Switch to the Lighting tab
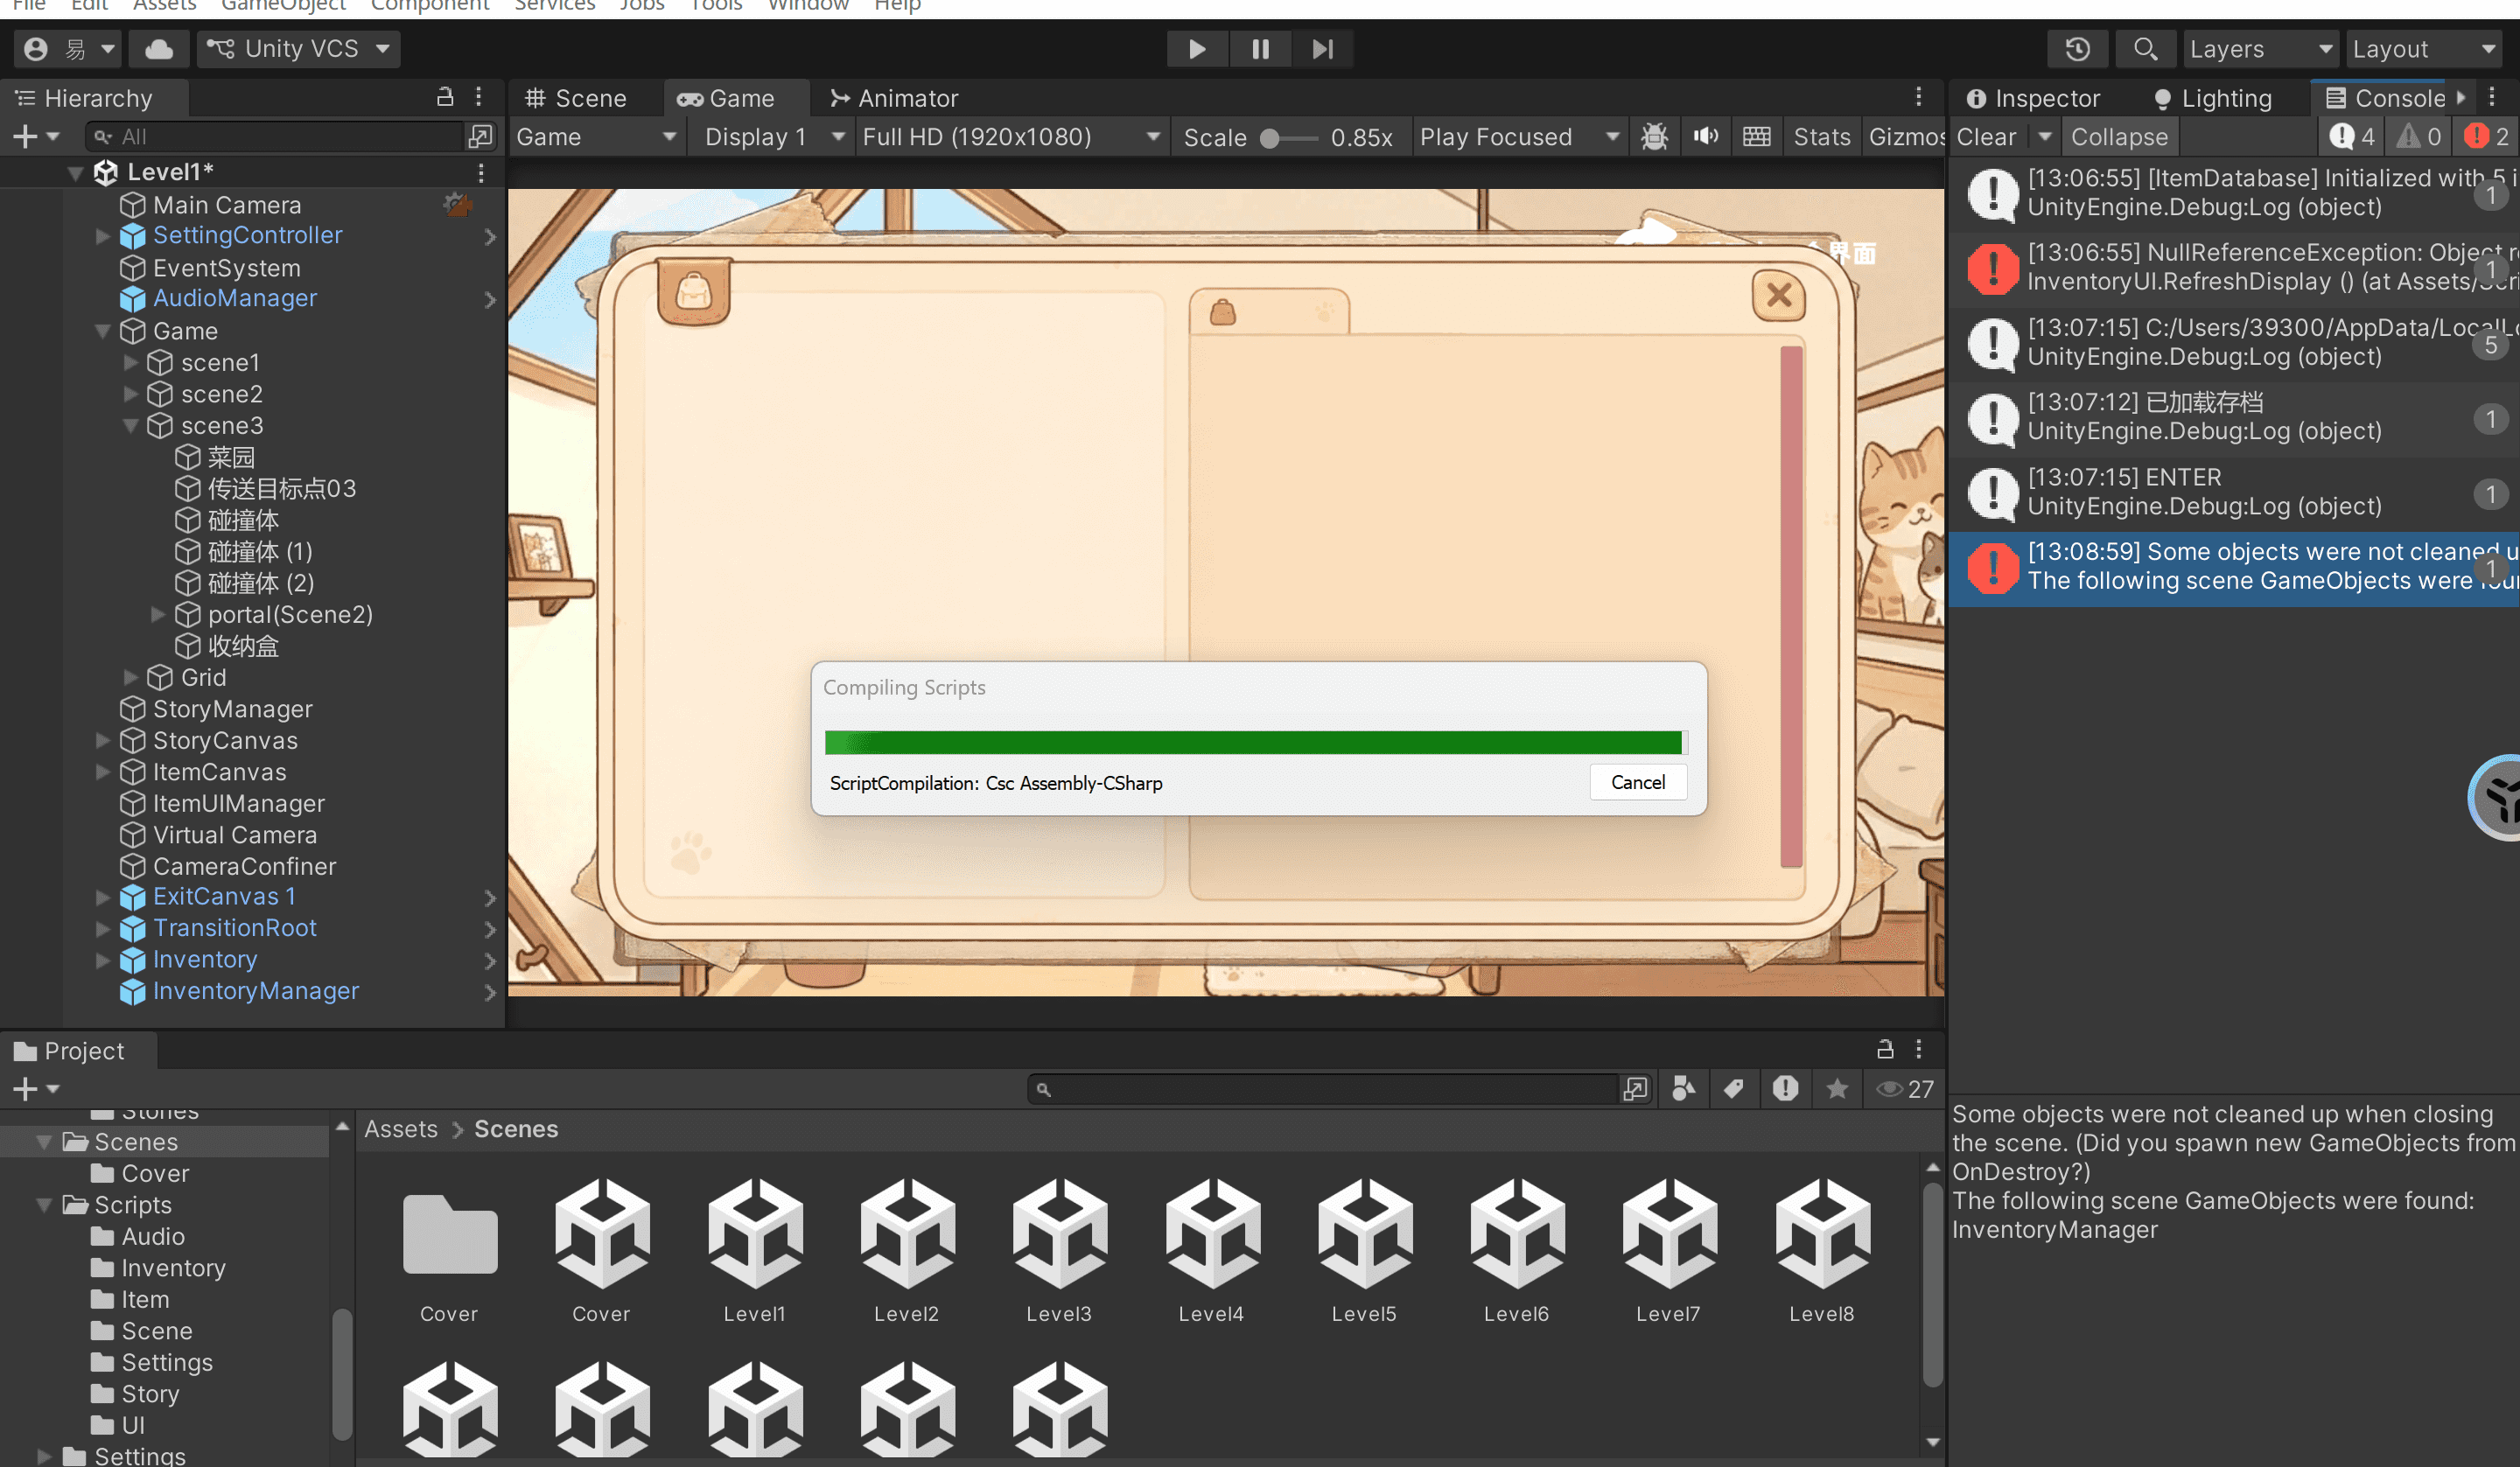This screenshot has height=1467, width=2520. coord(2212,98)
